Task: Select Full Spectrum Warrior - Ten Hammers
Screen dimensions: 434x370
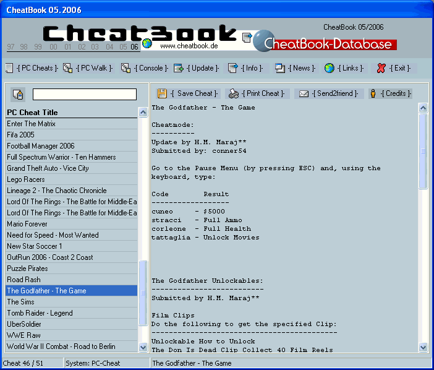Action: (72, 157)
